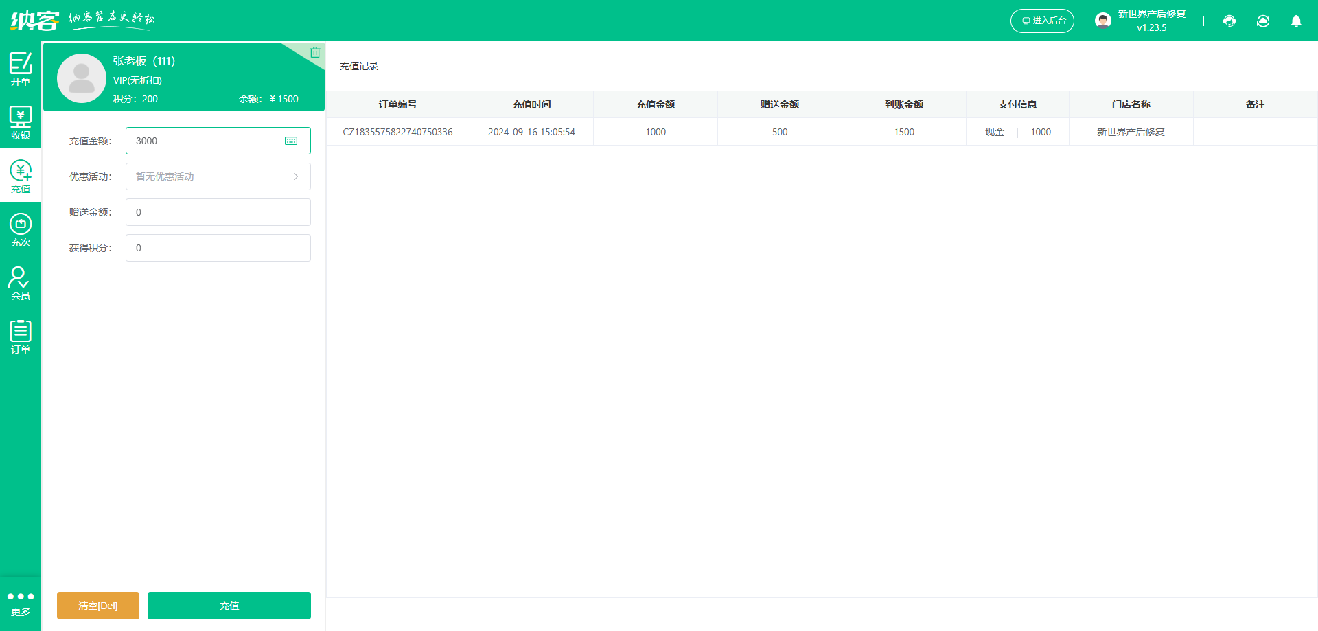Click the refresh sync icon in header
The height and width of the screenshot is (631, 1318).
[x=1263, y=21]
